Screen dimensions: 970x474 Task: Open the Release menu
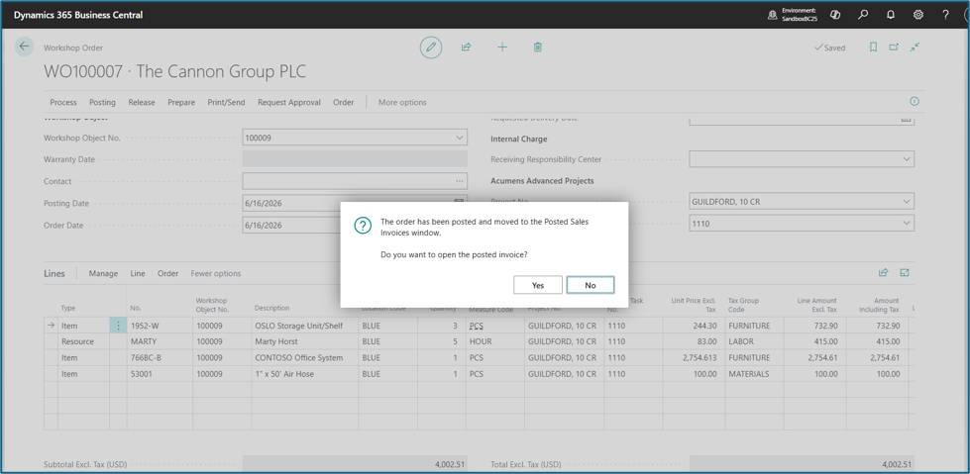[x=142, y=103]
